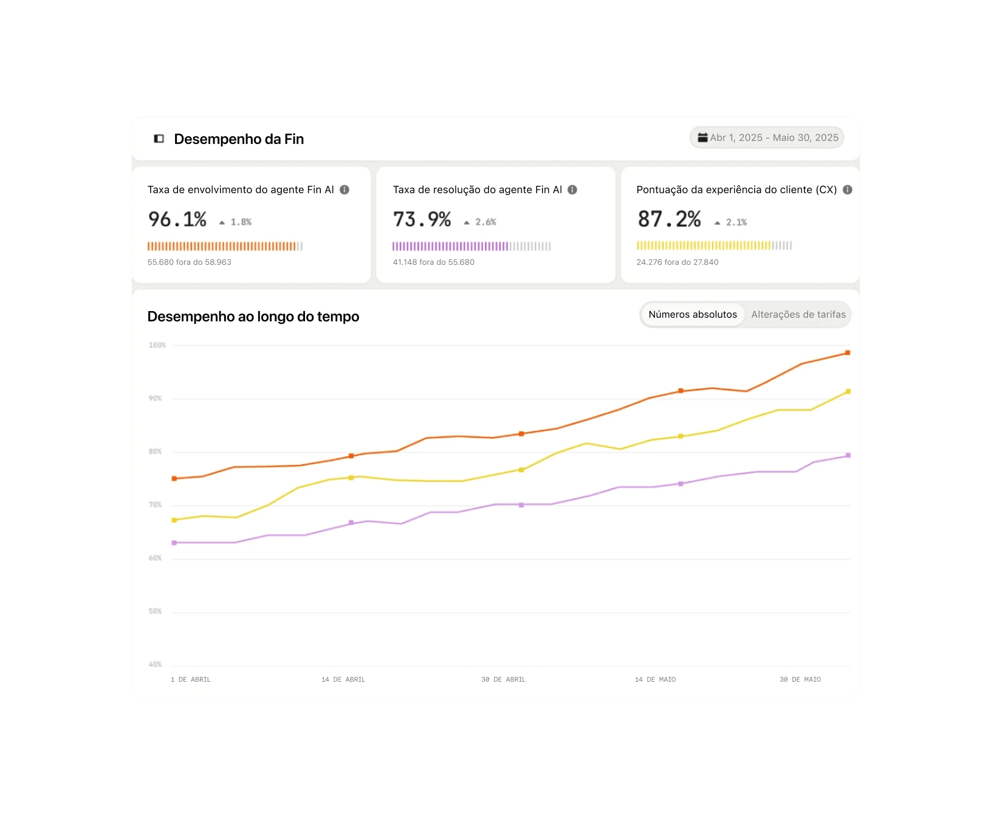
Task: Select orange line point at 30 de Maio
Action: pos(848,352)
